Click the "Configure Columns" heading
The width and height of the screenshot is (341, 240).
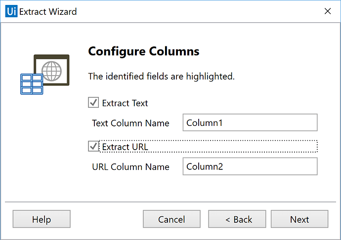pos(143,51)
